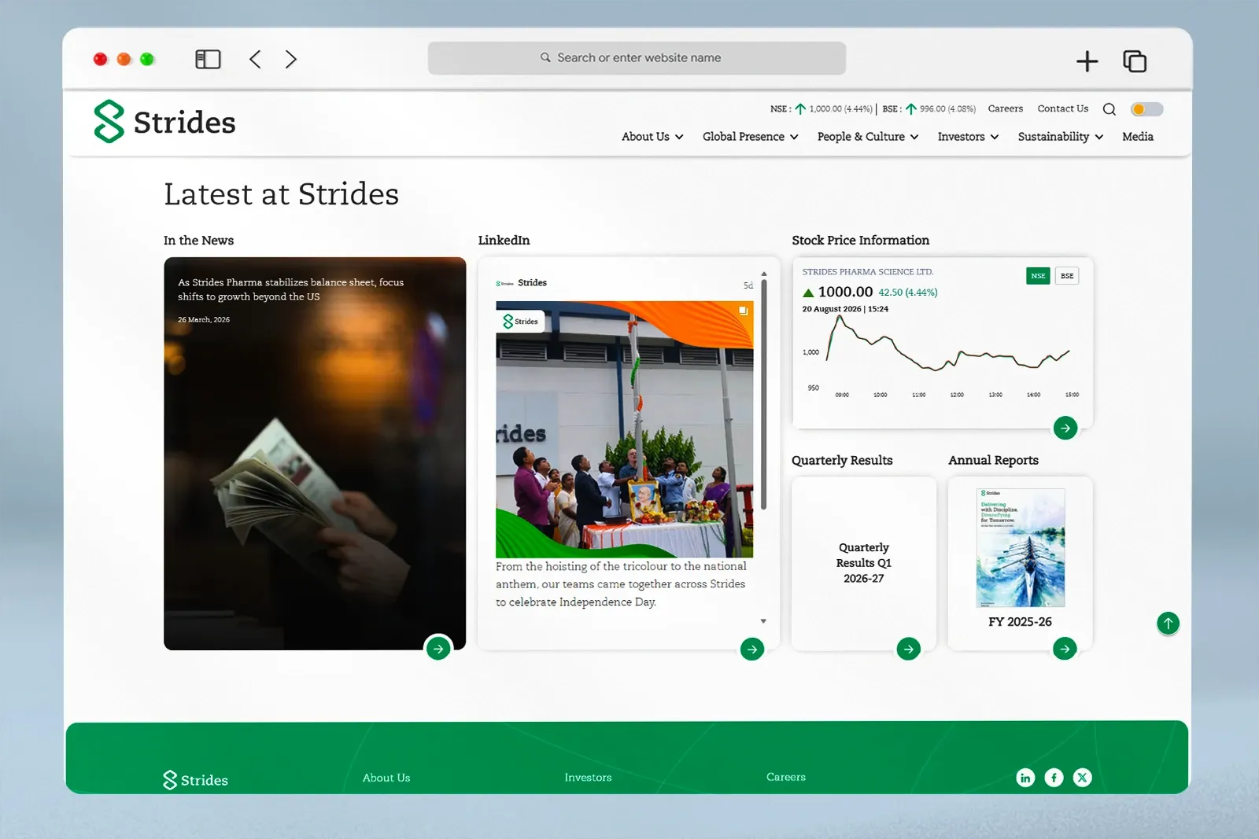
Task: Open the Annual Reports arrow button
Action: [1065, 649]
